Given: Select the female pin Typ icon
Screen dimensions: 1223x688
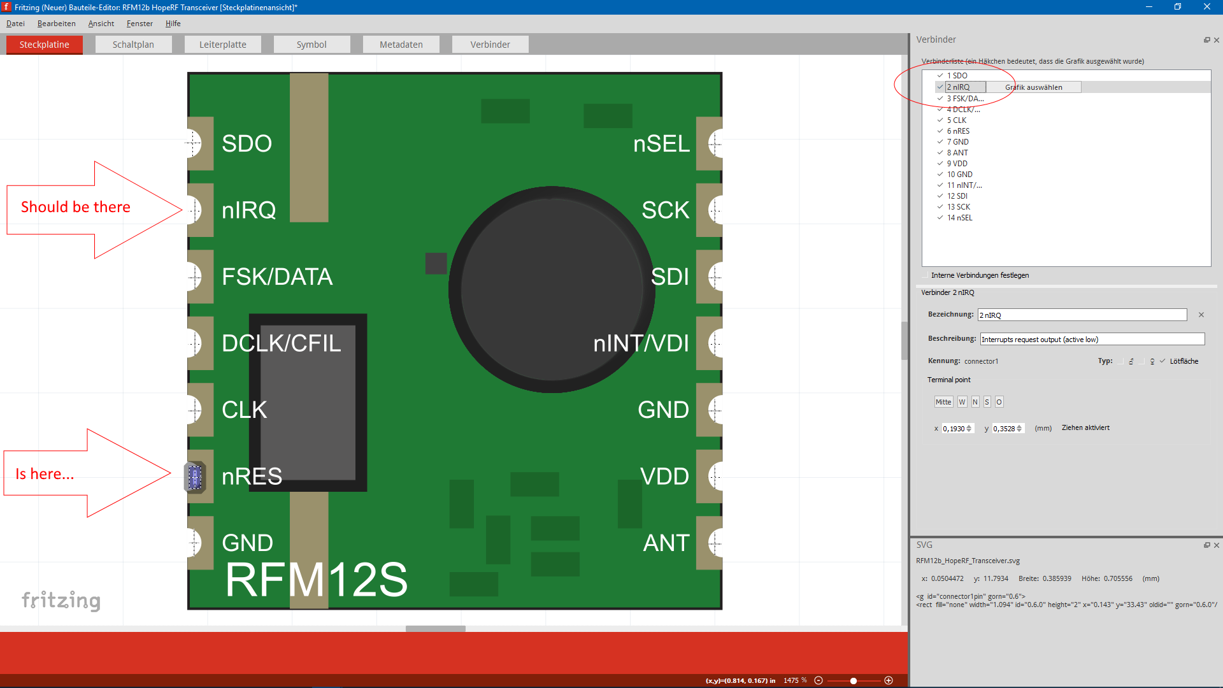Looking at the screenshot, I should [x=1152, y=361].
